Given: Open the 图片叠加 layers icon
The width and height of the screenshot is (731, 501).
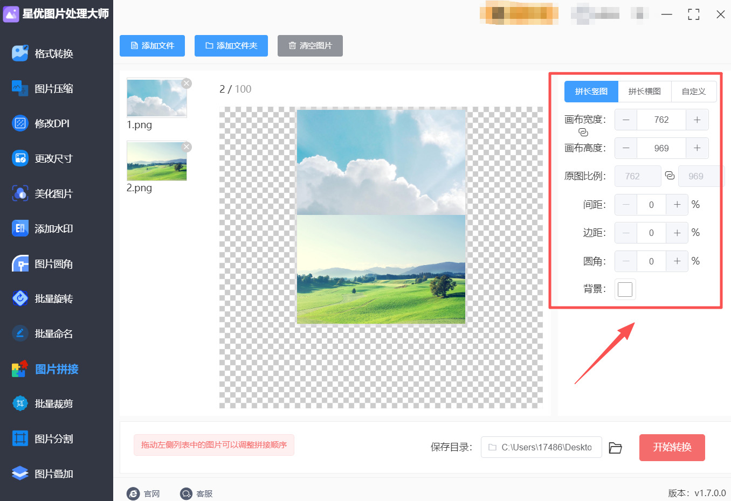Looking at the screenshot, I should point(20,474).
